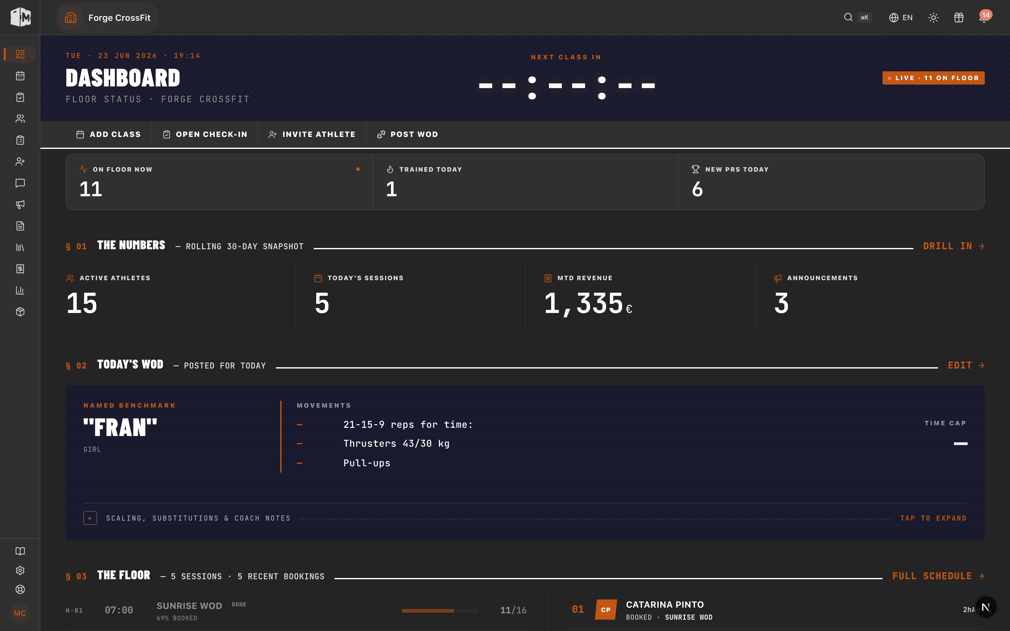Image resolution: width=1010 pixels, height=631 pixels.
Task: Click the round N button at bottom right
Action: point(986,607)
